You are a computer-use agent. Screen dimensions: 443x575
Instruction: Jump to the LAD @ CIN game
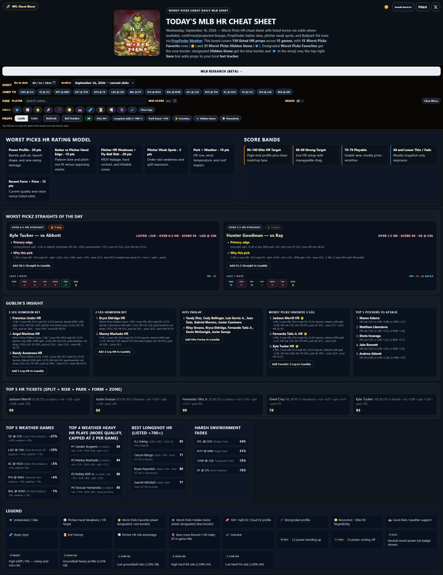coord(118,92)
